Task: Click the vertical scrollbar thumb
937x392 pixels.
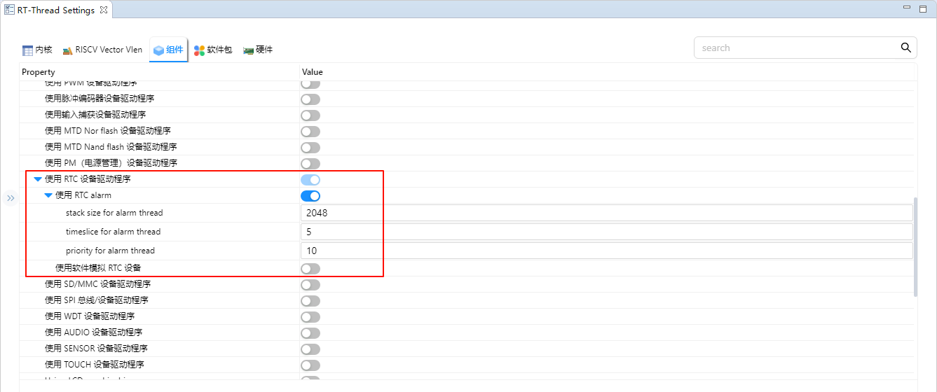Action: coord(916,246)
